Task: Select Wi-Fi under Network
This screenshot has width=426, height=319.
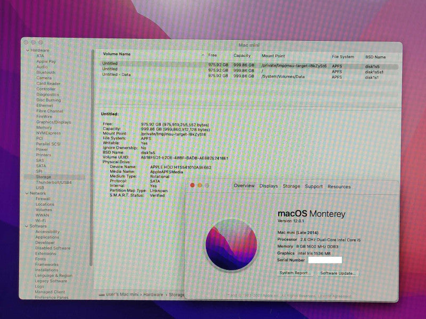Action: (41, 221)
